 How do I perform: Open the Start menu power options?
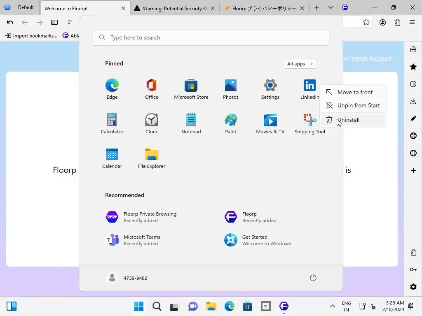coord(313,278)
